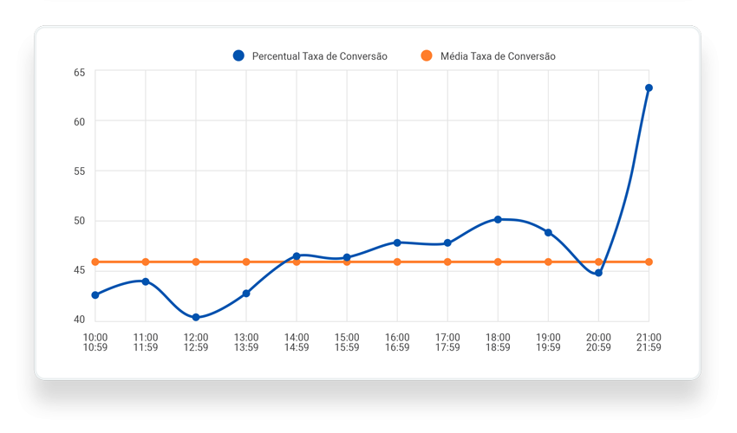The width and height of the screenshot is (737, 433).
Task: Click the blue data point at 20:00
Action: point(598,273)
